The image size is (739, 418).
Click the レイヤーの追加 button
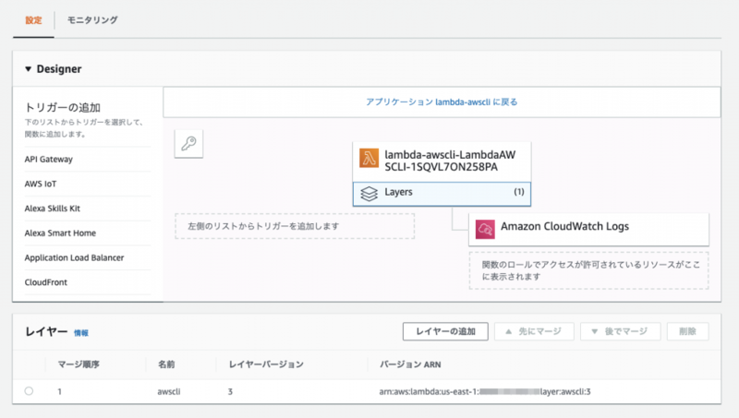click(445, 331)
